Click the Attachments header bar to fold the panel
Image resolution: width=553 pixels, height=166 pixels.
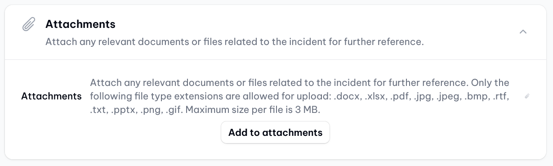click(276, 32)
